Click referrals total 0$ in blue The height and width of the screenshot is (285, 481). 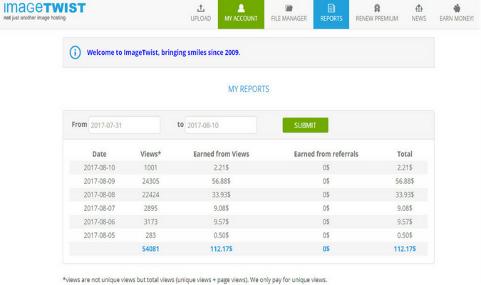coord(326,249)
